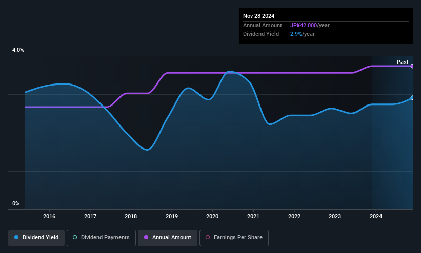The height and width of the screenshot is (253, 421).
Task: Click the 2020 peak of blue yield line
Action: coord(229,71)
